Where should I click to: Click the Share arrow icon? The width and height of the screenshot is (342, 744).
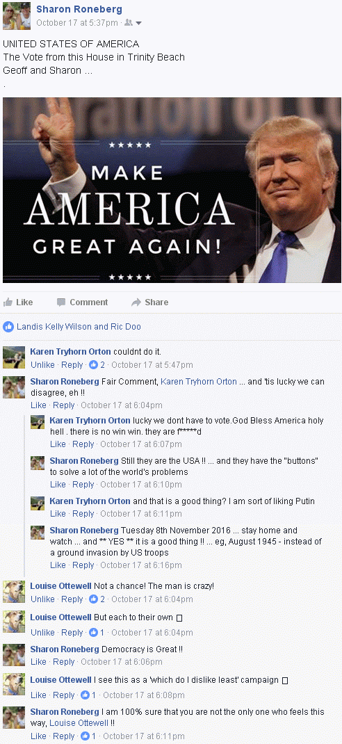[136, 302]
